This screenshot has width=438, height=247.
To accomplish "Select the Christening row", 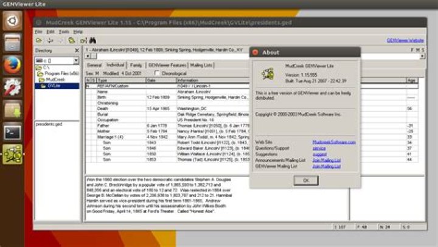I will click(x=168, y=103).
